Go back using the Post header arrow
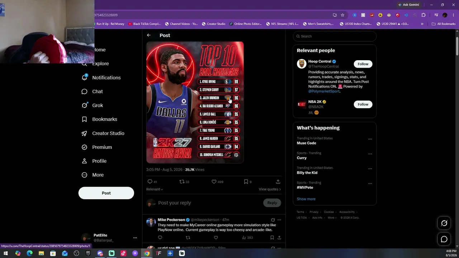The height and width of the screenshot is (258, 459). click(149, 35)
